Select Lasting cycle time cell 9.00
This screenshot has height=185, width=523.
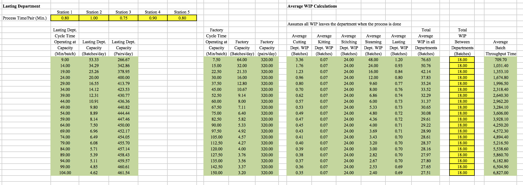(x=65, y=60)
